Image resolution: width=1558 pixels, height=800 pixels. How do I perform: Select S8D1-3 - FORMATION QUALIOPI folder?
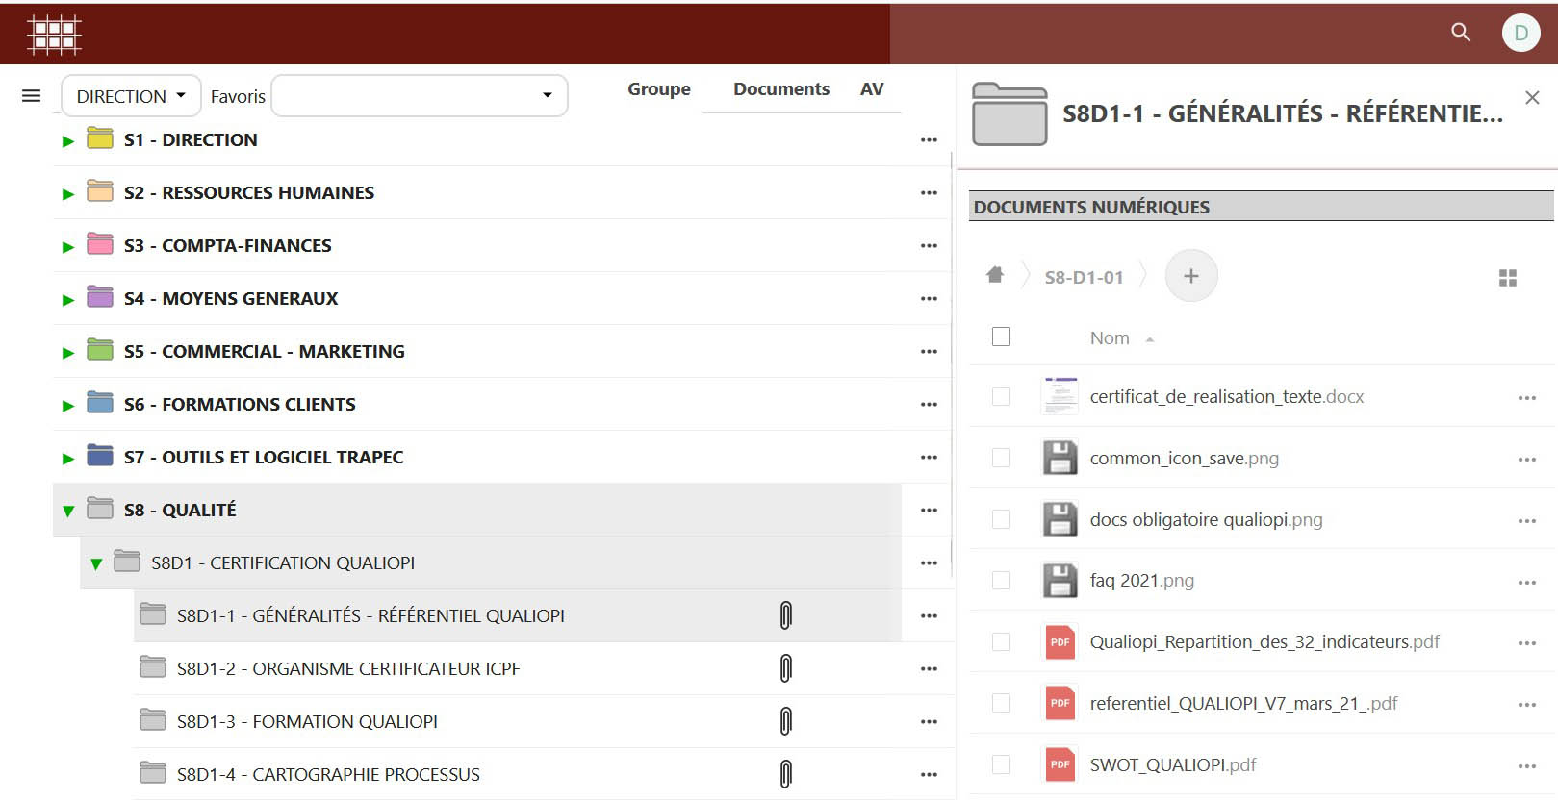coord(307,721)
